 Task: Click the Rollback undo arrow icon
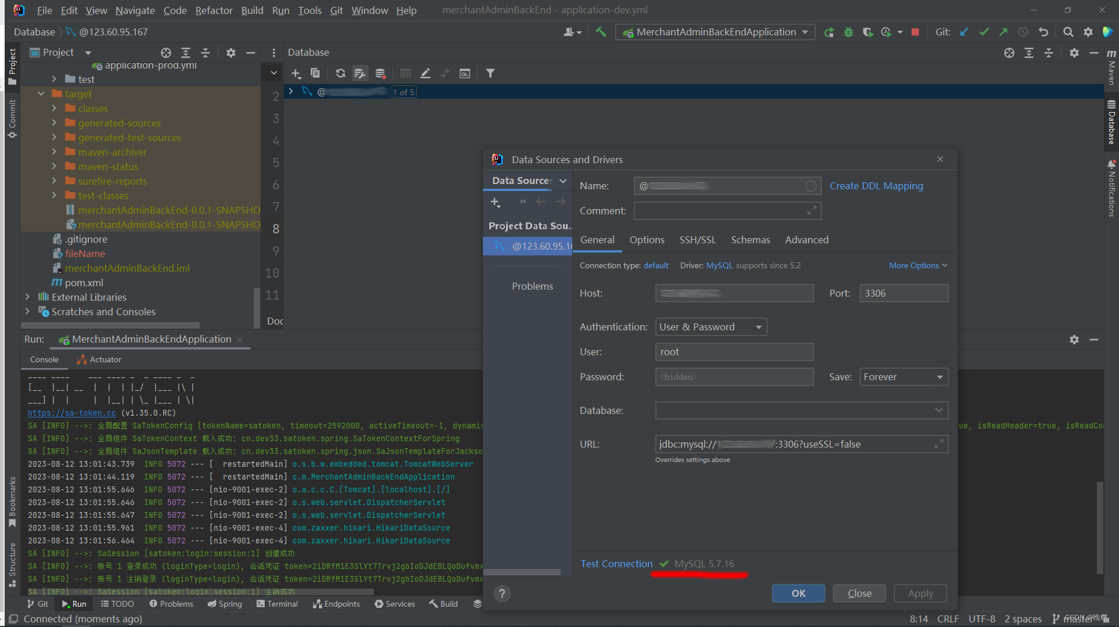coord(1043,32)
